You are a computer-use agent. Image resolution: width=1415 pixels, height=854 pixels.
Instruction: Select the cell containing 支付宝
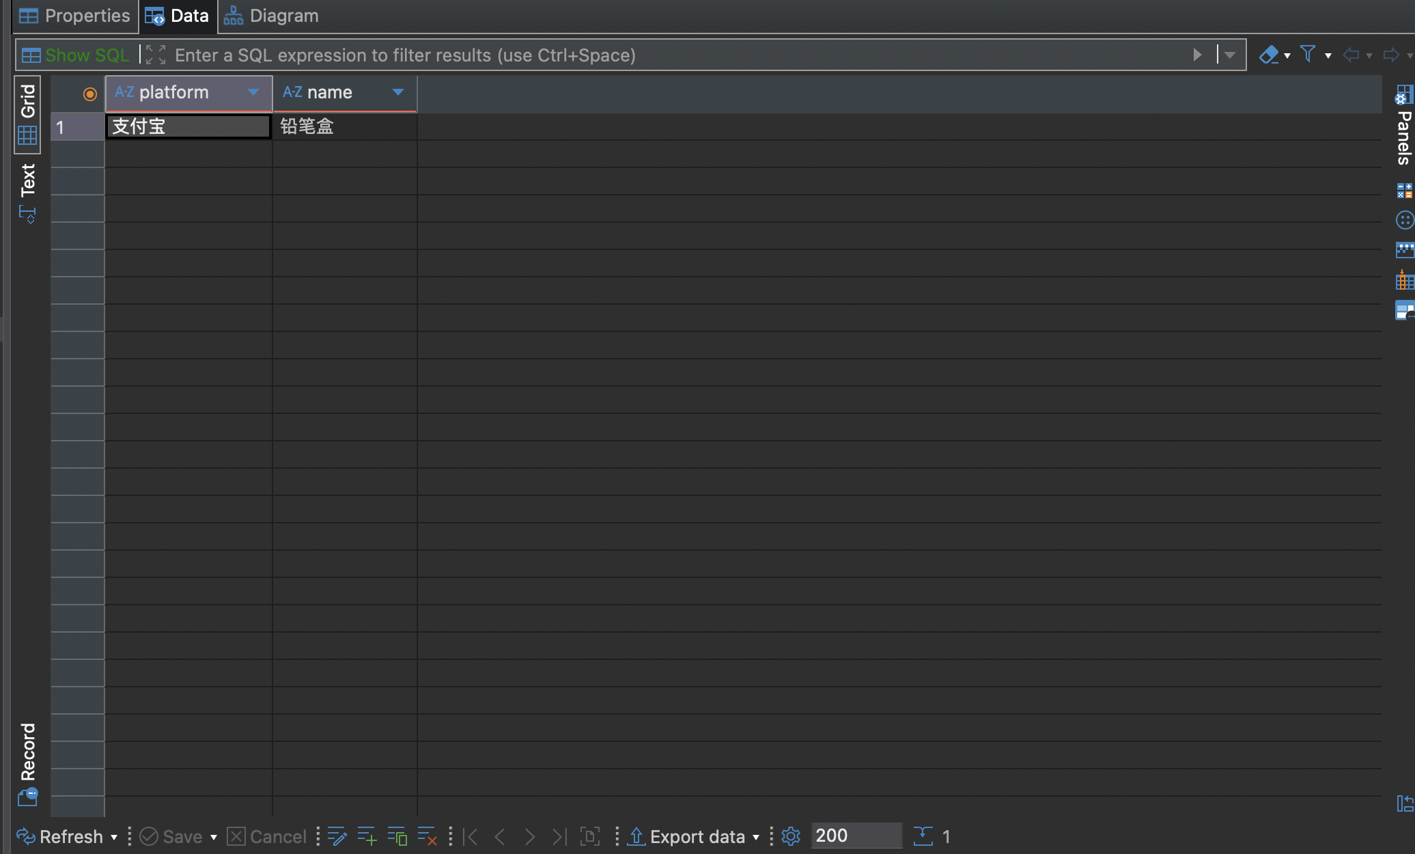click(x=188, y=126)
